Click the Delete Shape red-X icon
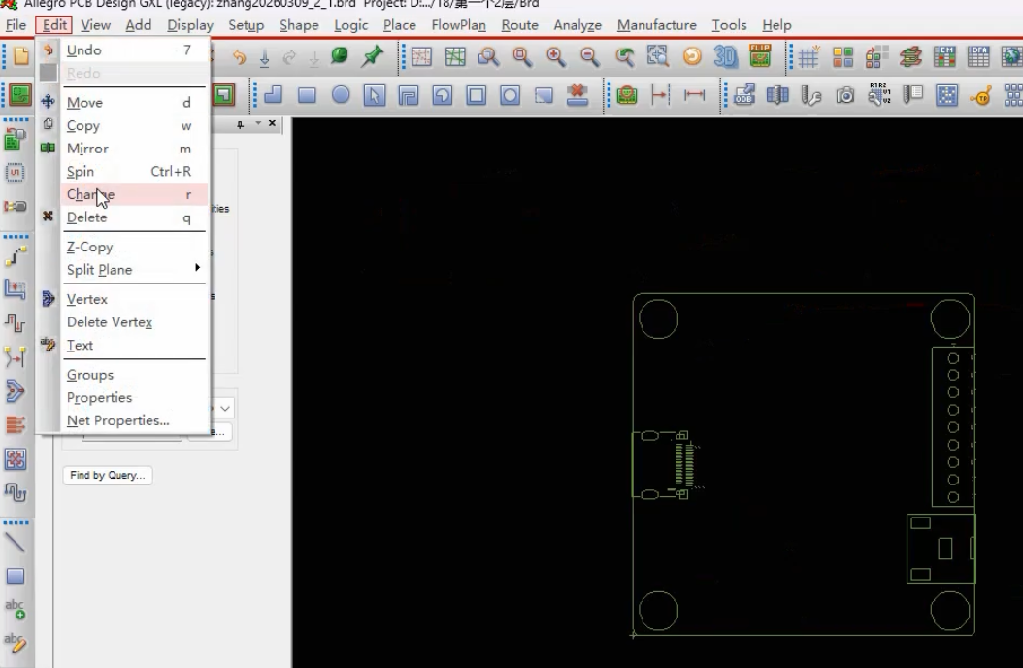The image size is (1023, 668). click(577, 95)
